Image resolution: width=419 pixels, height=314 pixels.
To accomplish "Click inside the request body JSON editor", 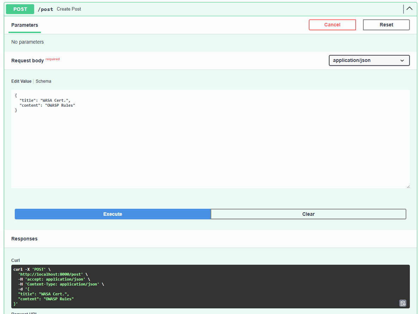I will point(210,139).
